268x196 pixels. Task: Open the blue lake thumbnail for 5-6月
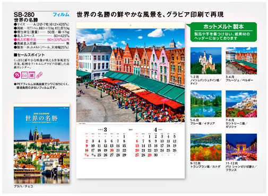tap(206, 104)
